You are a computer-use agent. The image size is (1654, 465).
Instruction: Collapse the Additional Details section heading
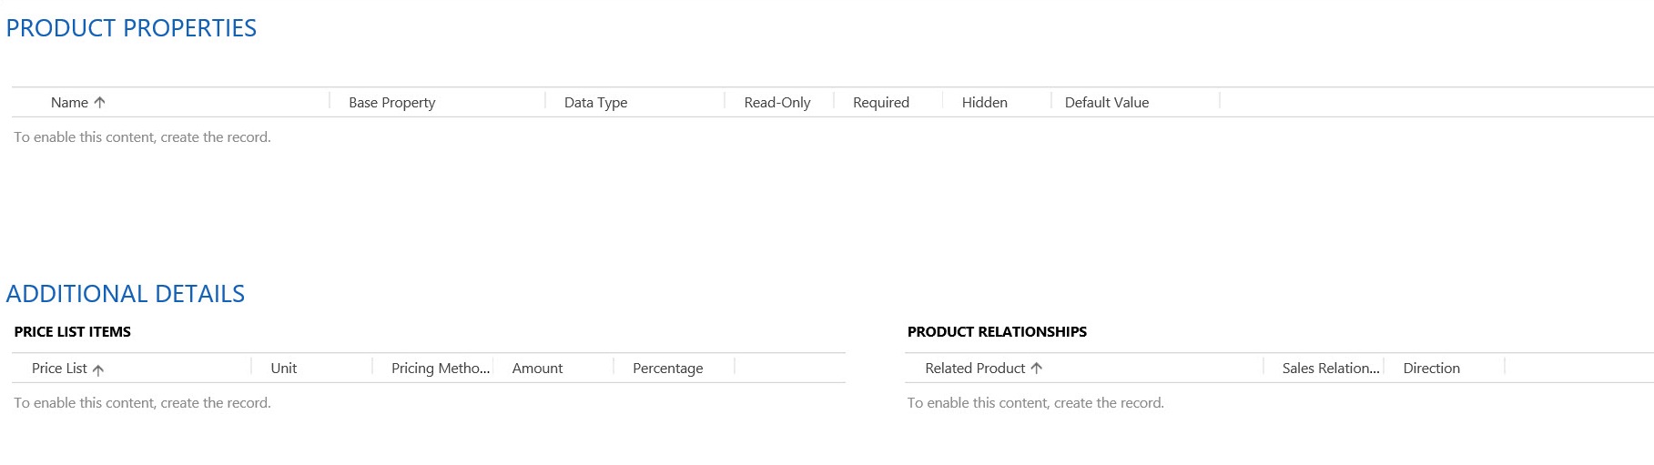[x=126, y=294]
